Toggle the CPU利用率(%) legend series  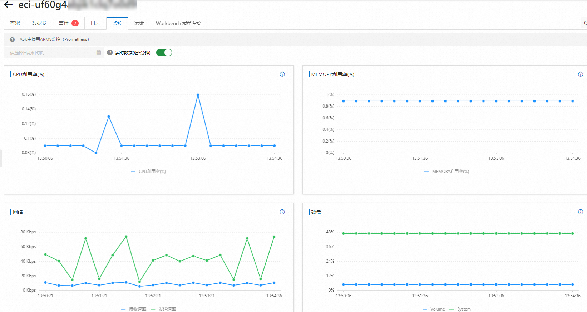[148, 172]
